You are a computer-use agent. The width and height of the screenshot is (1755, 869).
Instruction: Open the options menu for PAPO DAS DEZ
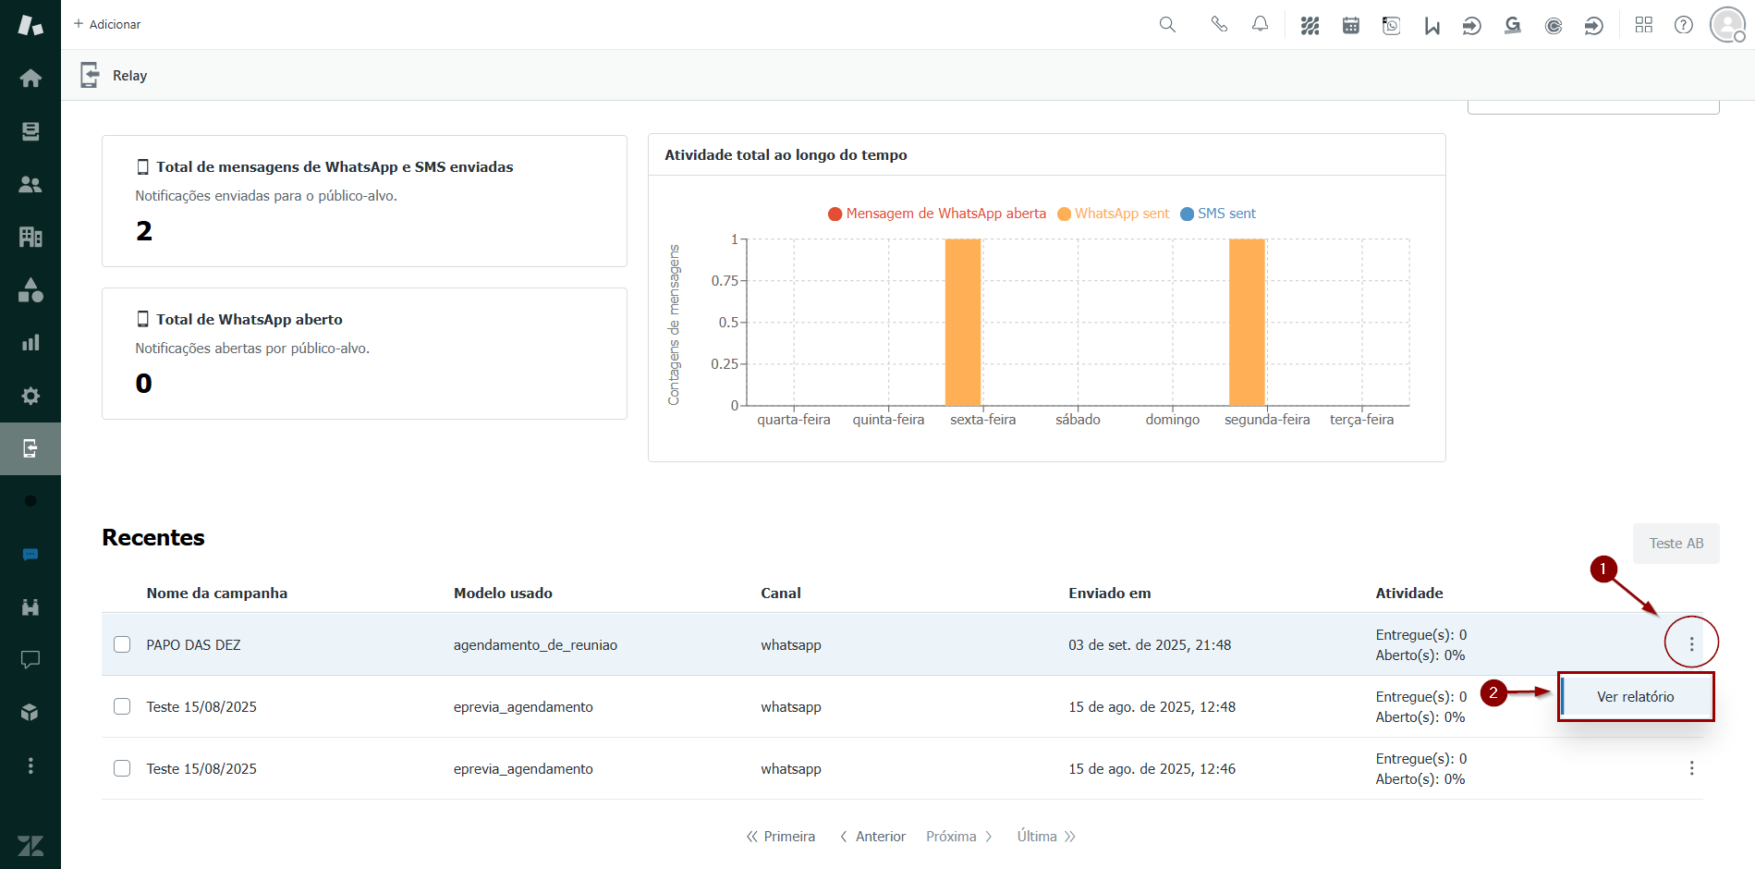tap(1691, 643)
